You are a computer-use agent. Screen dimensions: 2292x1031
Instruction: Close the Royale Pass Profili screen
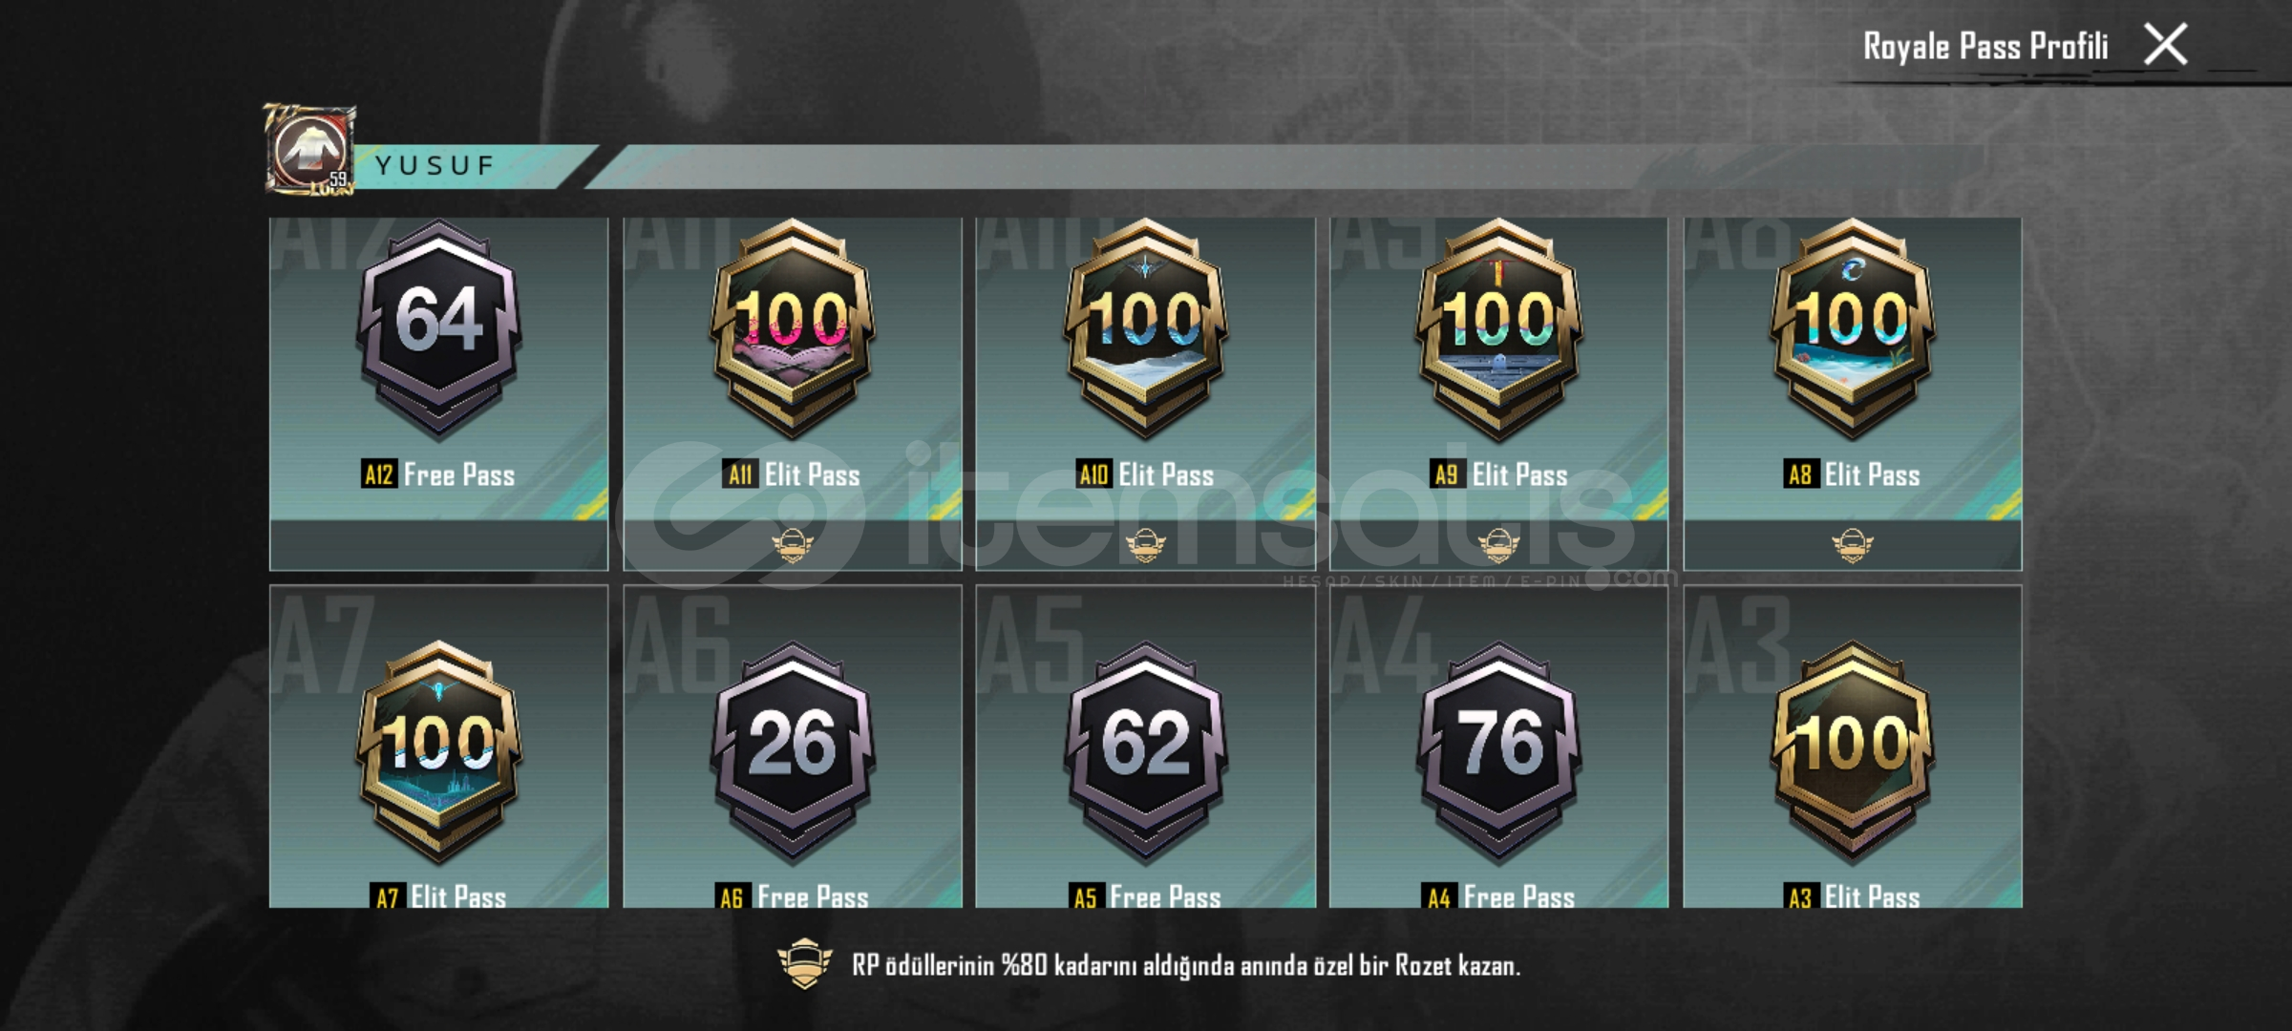pos(2165,45)
